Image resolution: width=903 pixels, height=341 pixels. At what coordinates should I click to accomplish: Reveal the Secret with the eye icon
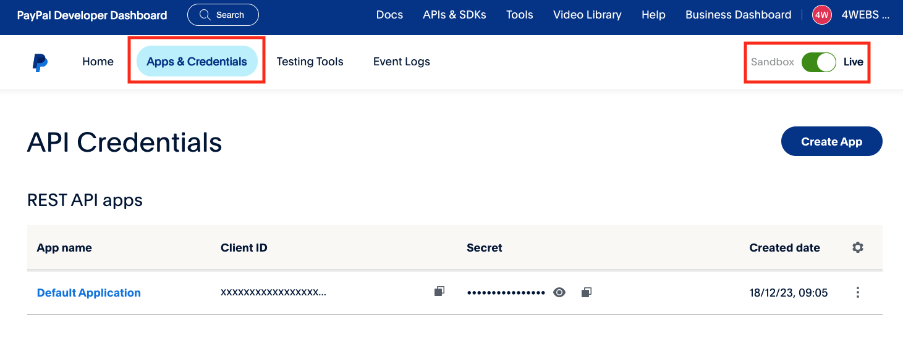click(559, 292)
